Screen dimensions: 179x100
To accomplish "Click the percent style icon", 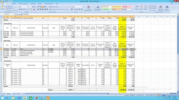I will pyautogui.click(x=75, y=9).
